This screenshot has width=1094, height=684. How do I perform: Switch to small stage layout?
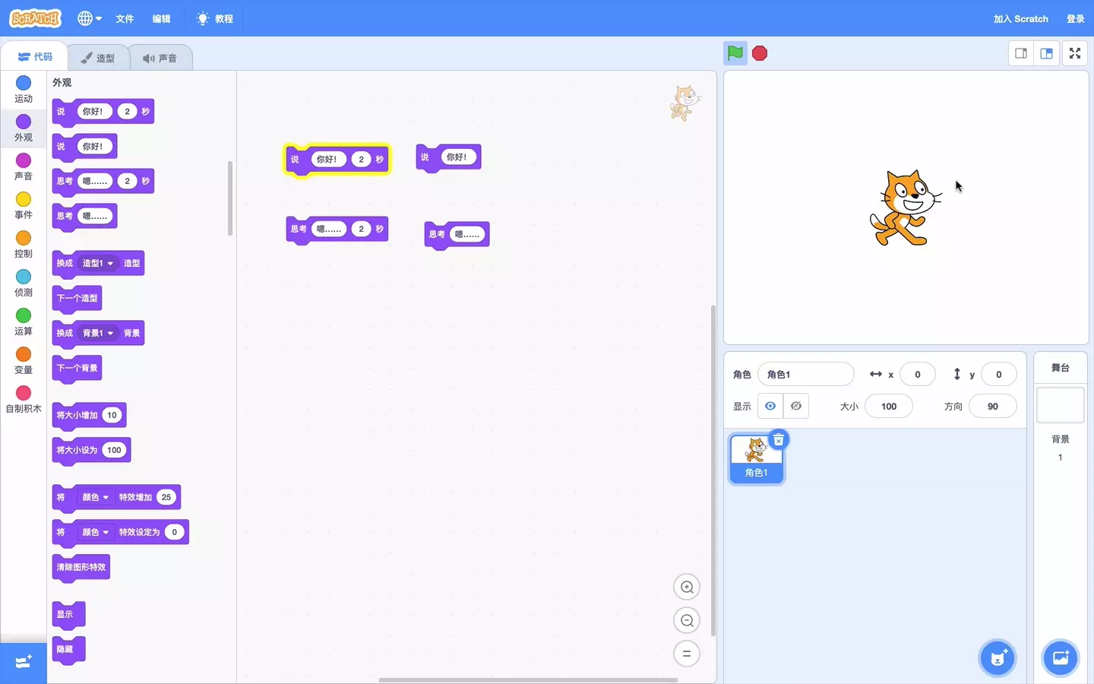[1021, 53]
